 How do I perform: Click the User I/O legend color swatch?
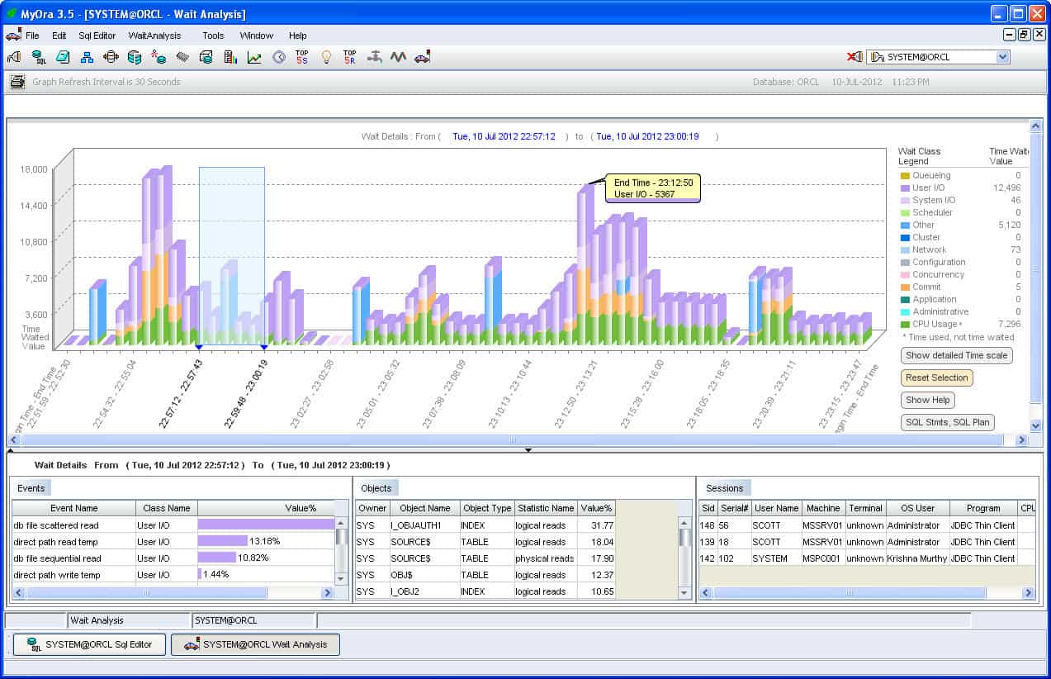tap(905, 188)
